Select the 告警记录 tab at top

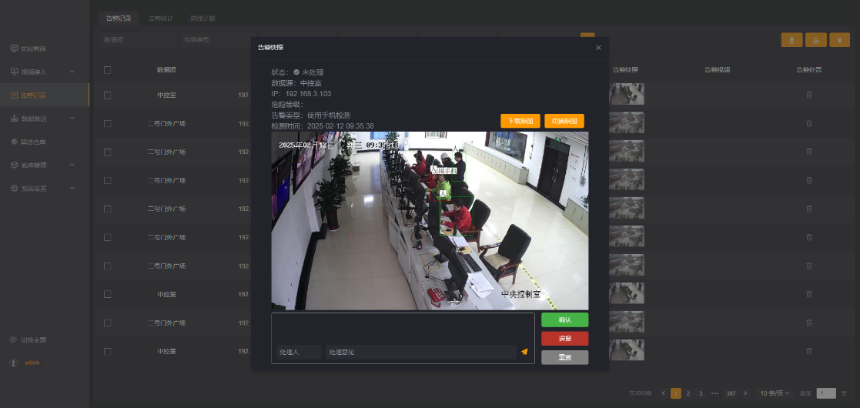119,18
